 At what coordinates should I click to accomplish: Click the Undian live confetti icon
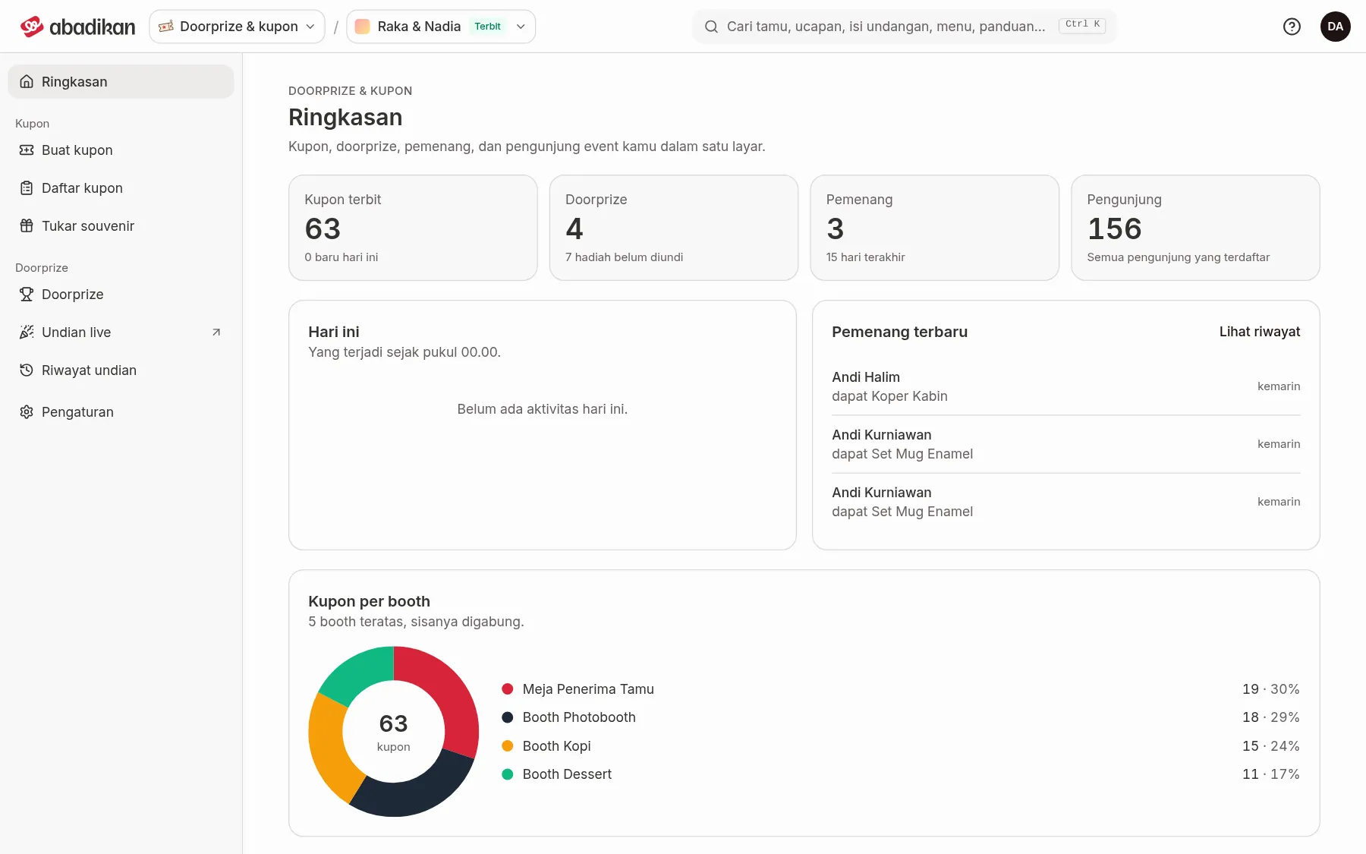tap(27, 332)
